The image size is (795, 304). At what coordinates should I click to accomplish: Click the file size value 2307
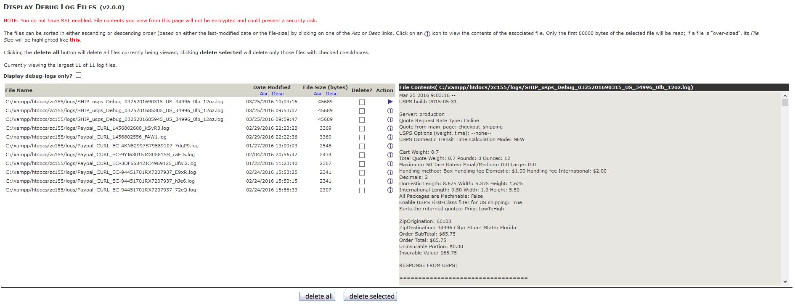(326, 190)
